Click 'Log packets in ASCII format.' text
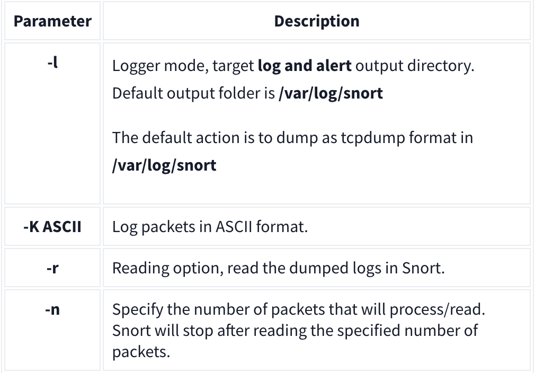The image size is (535, 373). (210, 227)
